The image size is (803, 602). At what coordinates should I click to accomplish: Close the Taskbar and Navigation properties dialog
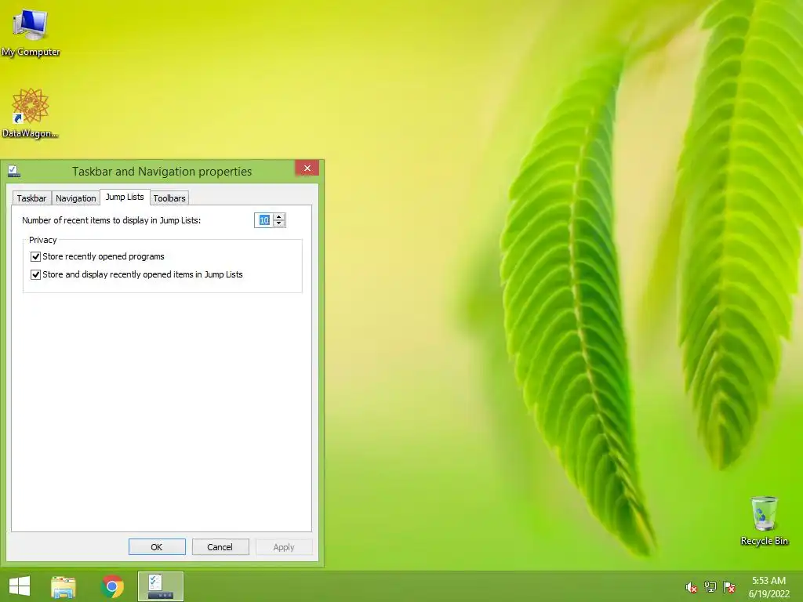[x=307, y=168]
